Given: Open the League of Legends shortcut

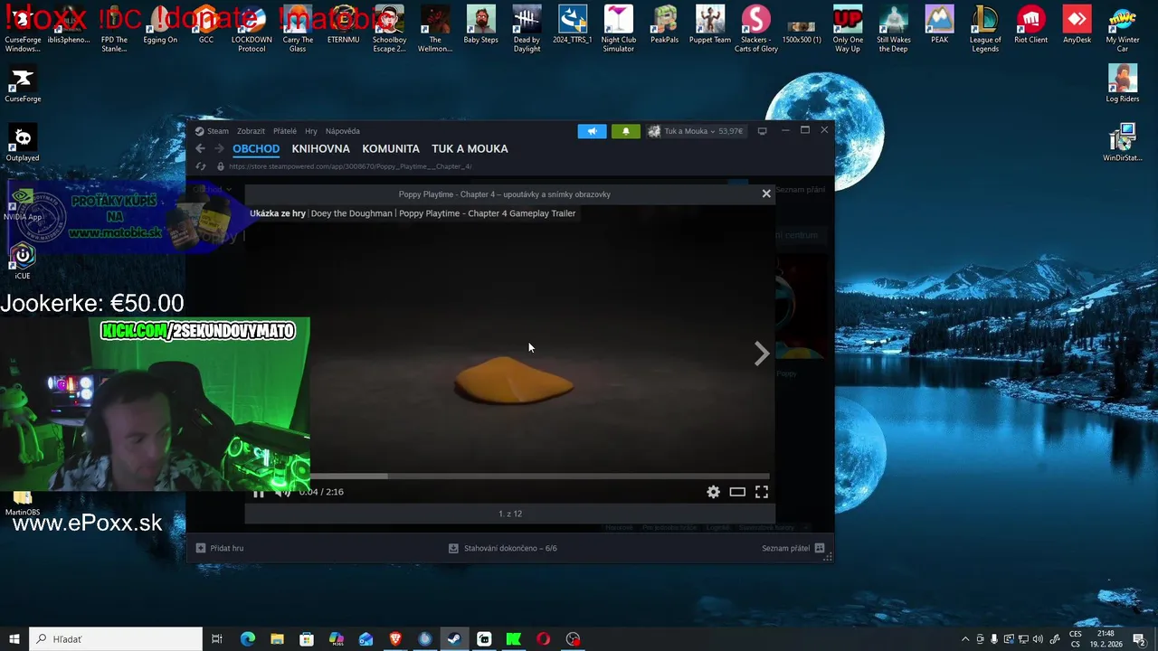Looking at the screenshot, I should (x=985, y=28).
